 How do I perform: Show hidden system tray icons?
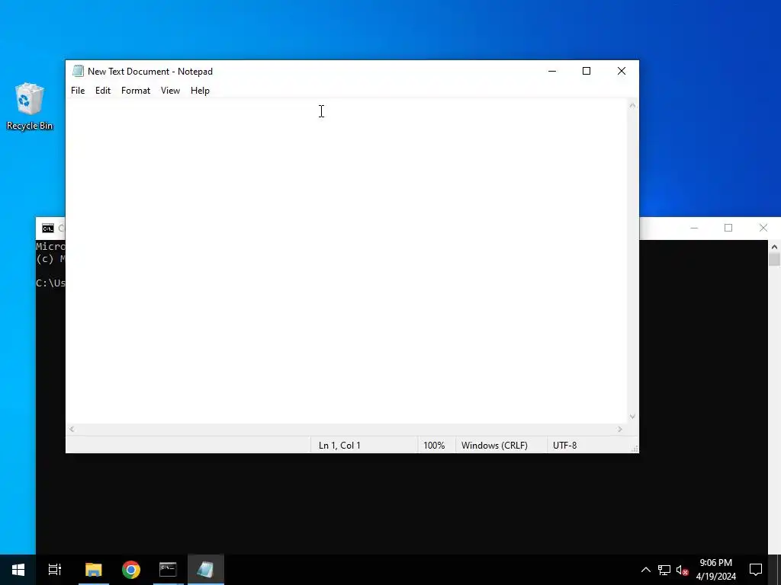[x=645, y=570]
